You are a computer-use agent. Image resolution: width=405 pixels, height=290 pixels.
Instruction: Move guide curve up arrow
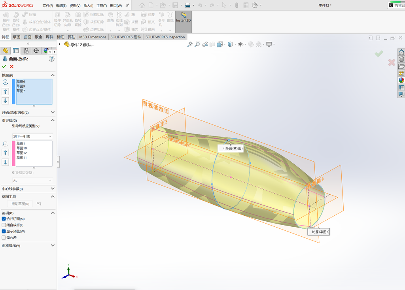[x=5, y=153]
